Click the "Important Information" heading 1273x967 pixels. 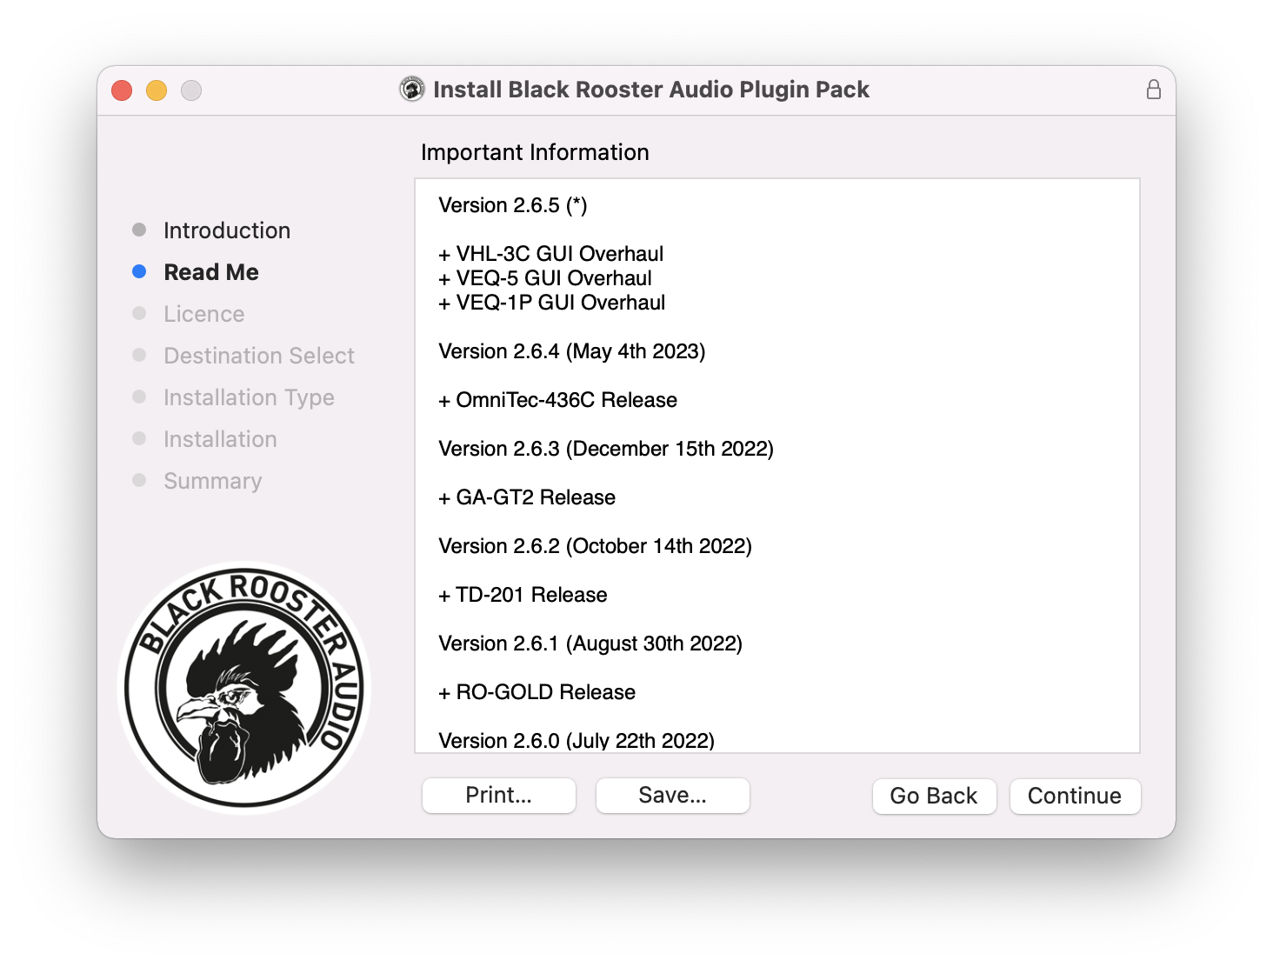click(x=536, y=152)
